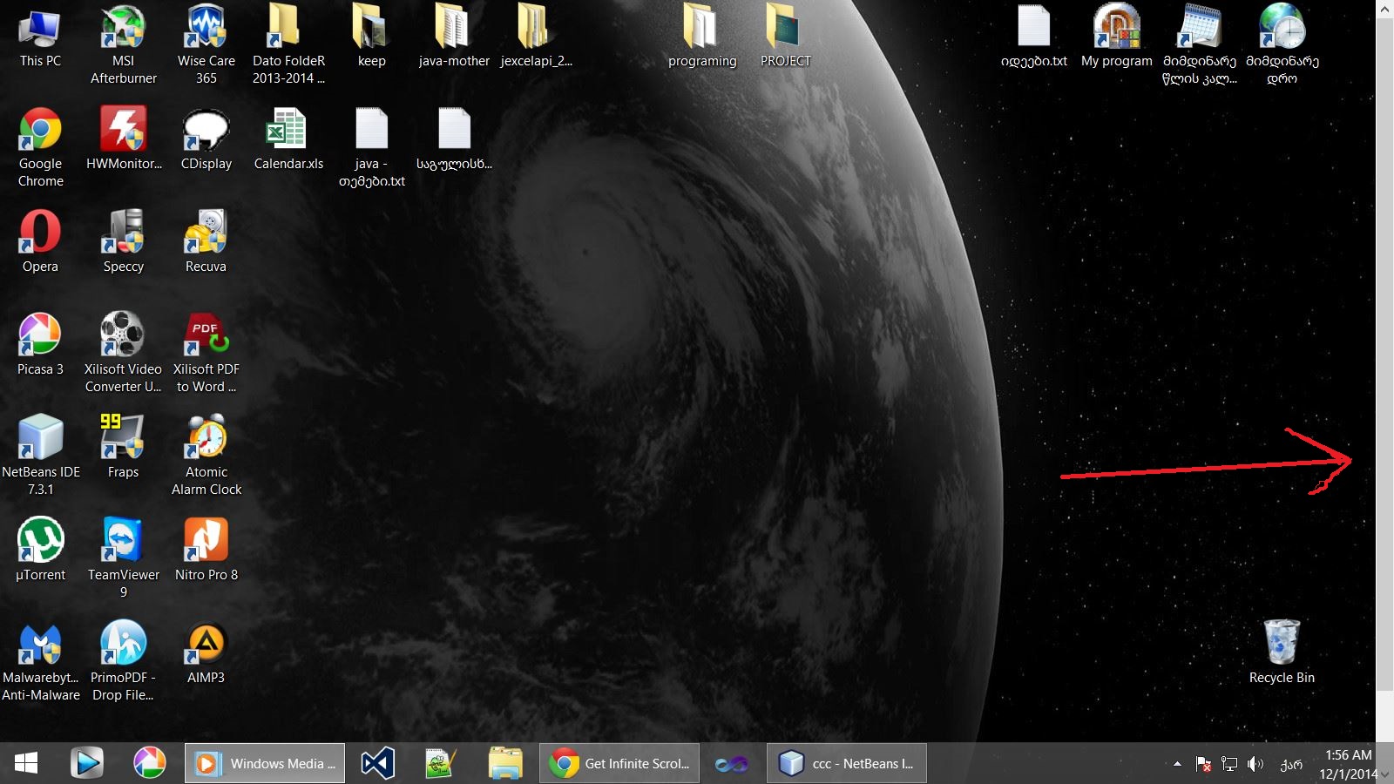Viewport: 1394px width, 784px height.
Task: Open File Explorer from the taskbar
Action: click(x=505, y=764)
